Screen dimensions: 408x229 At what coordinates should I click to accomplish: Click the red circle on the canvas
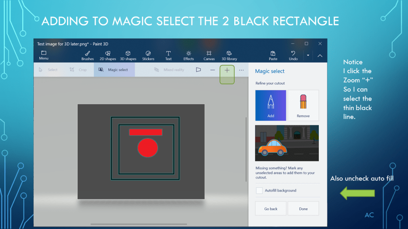148,148
